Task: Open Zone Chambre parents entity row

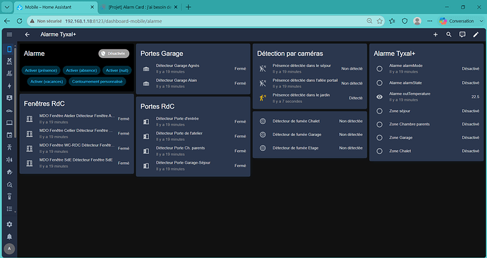Action: click(x=426, y=124)
